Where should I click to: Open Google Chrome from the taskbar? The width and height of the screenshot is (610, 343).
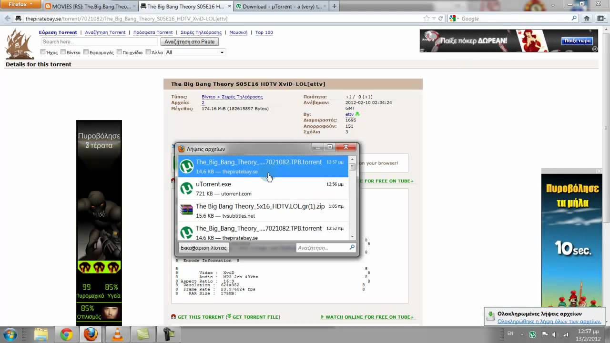pyautogui.click(x=66, y=334)
